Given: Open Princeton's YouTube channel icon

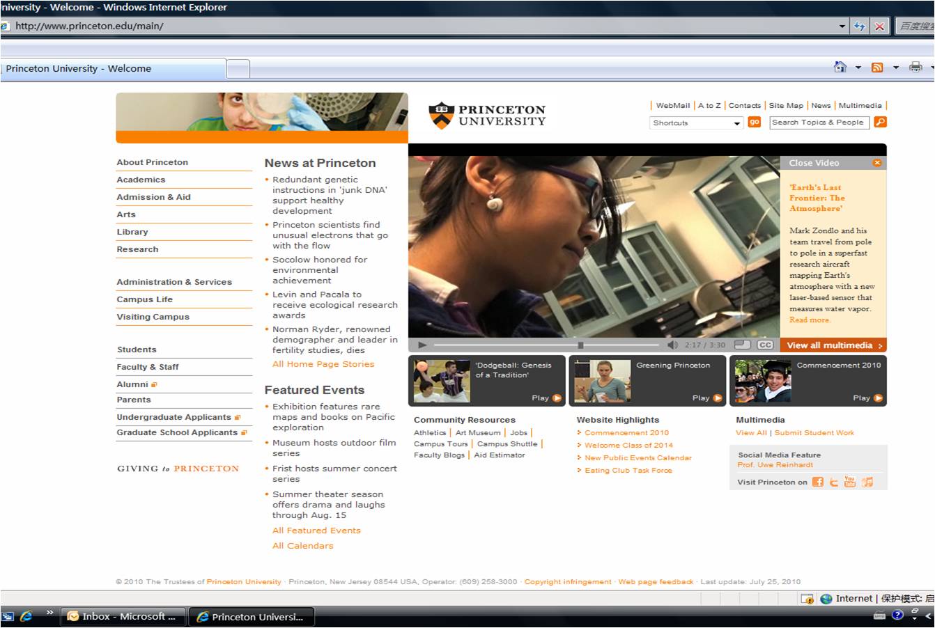Looking at the screenshot, I should [850, 482].
